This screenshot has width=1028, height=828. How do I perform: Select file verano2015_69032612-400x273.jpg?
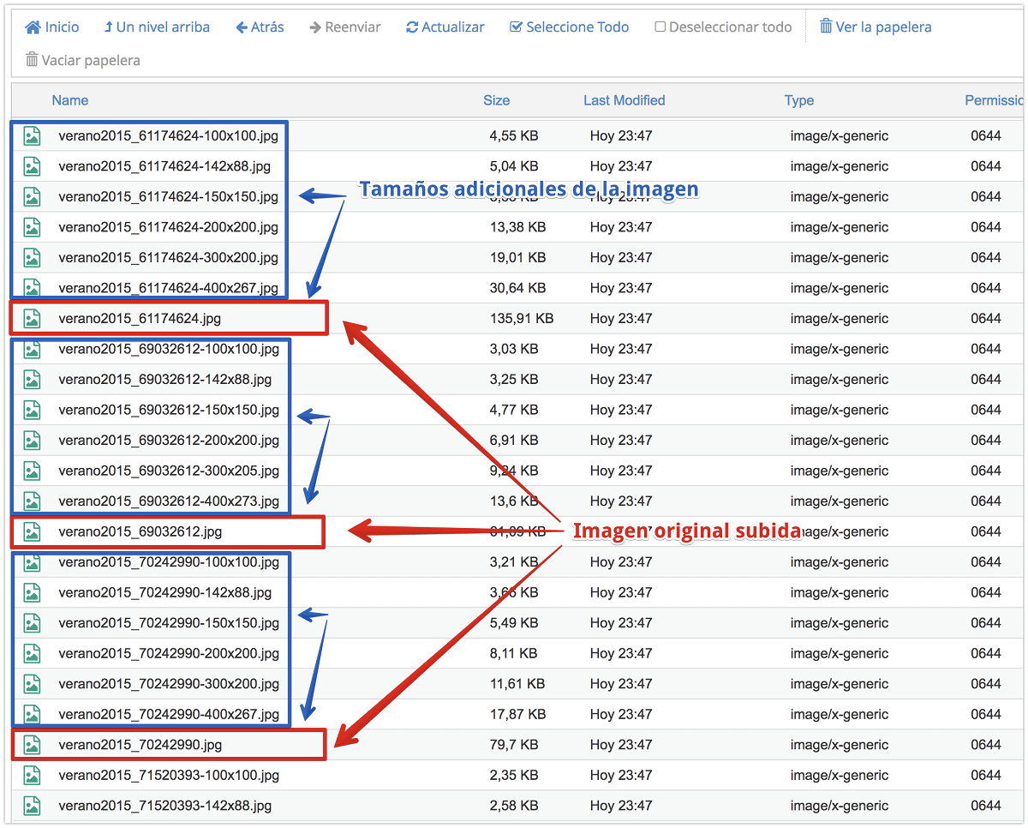[x=169, y=501]
